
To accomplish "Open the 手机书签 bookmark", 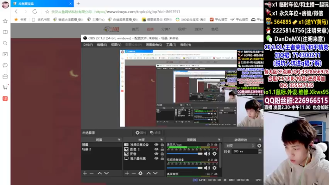I will [41, 19].
